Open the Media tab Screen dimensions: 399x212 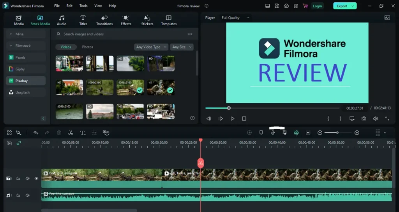pos(19,21)
